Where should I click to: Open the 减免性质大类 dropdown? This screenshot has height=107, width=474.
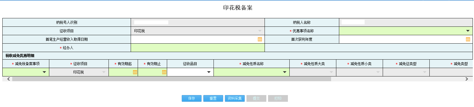331,72
